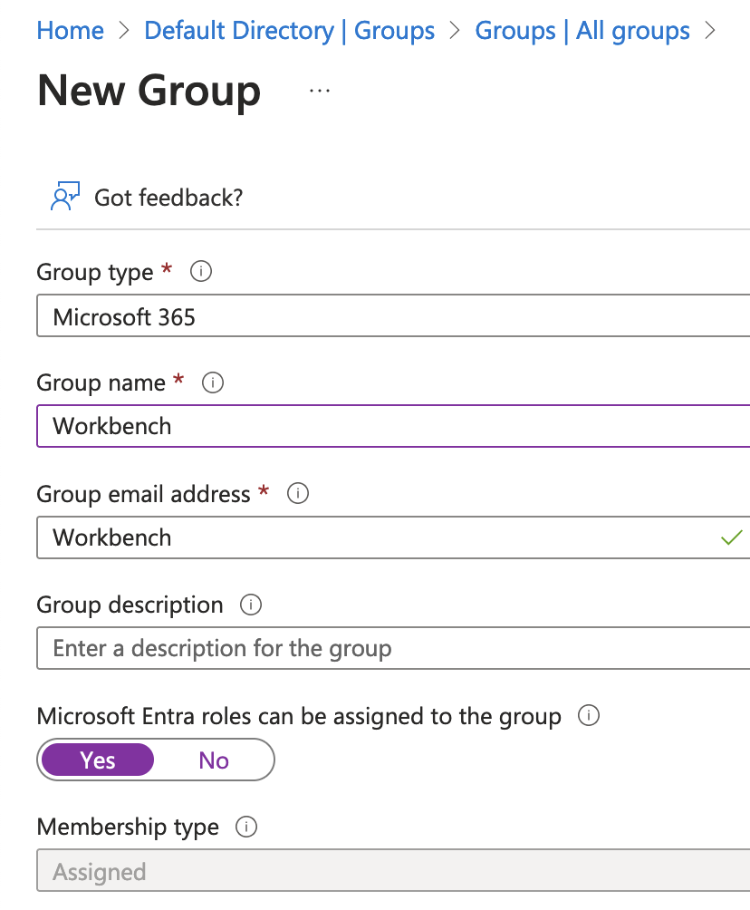The width and height of the screenshot is (750, 910).
Task: Open the Group type dropdown showing Microsoft 365
Action: [x=393, y=315]
